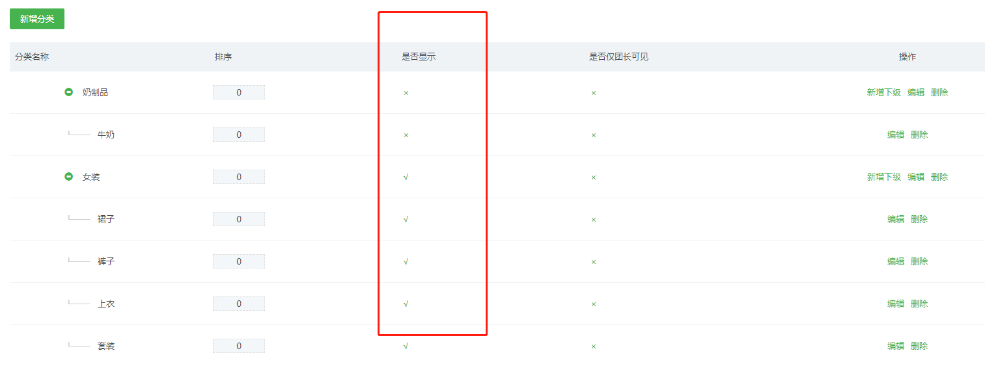Click 编辑 link in 牛奶 row
This screenshot has width=985, height=366.
896,135
